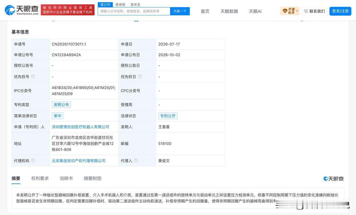Click publication number CN122848942A
The image size is (356, 215).
[66, 55]
